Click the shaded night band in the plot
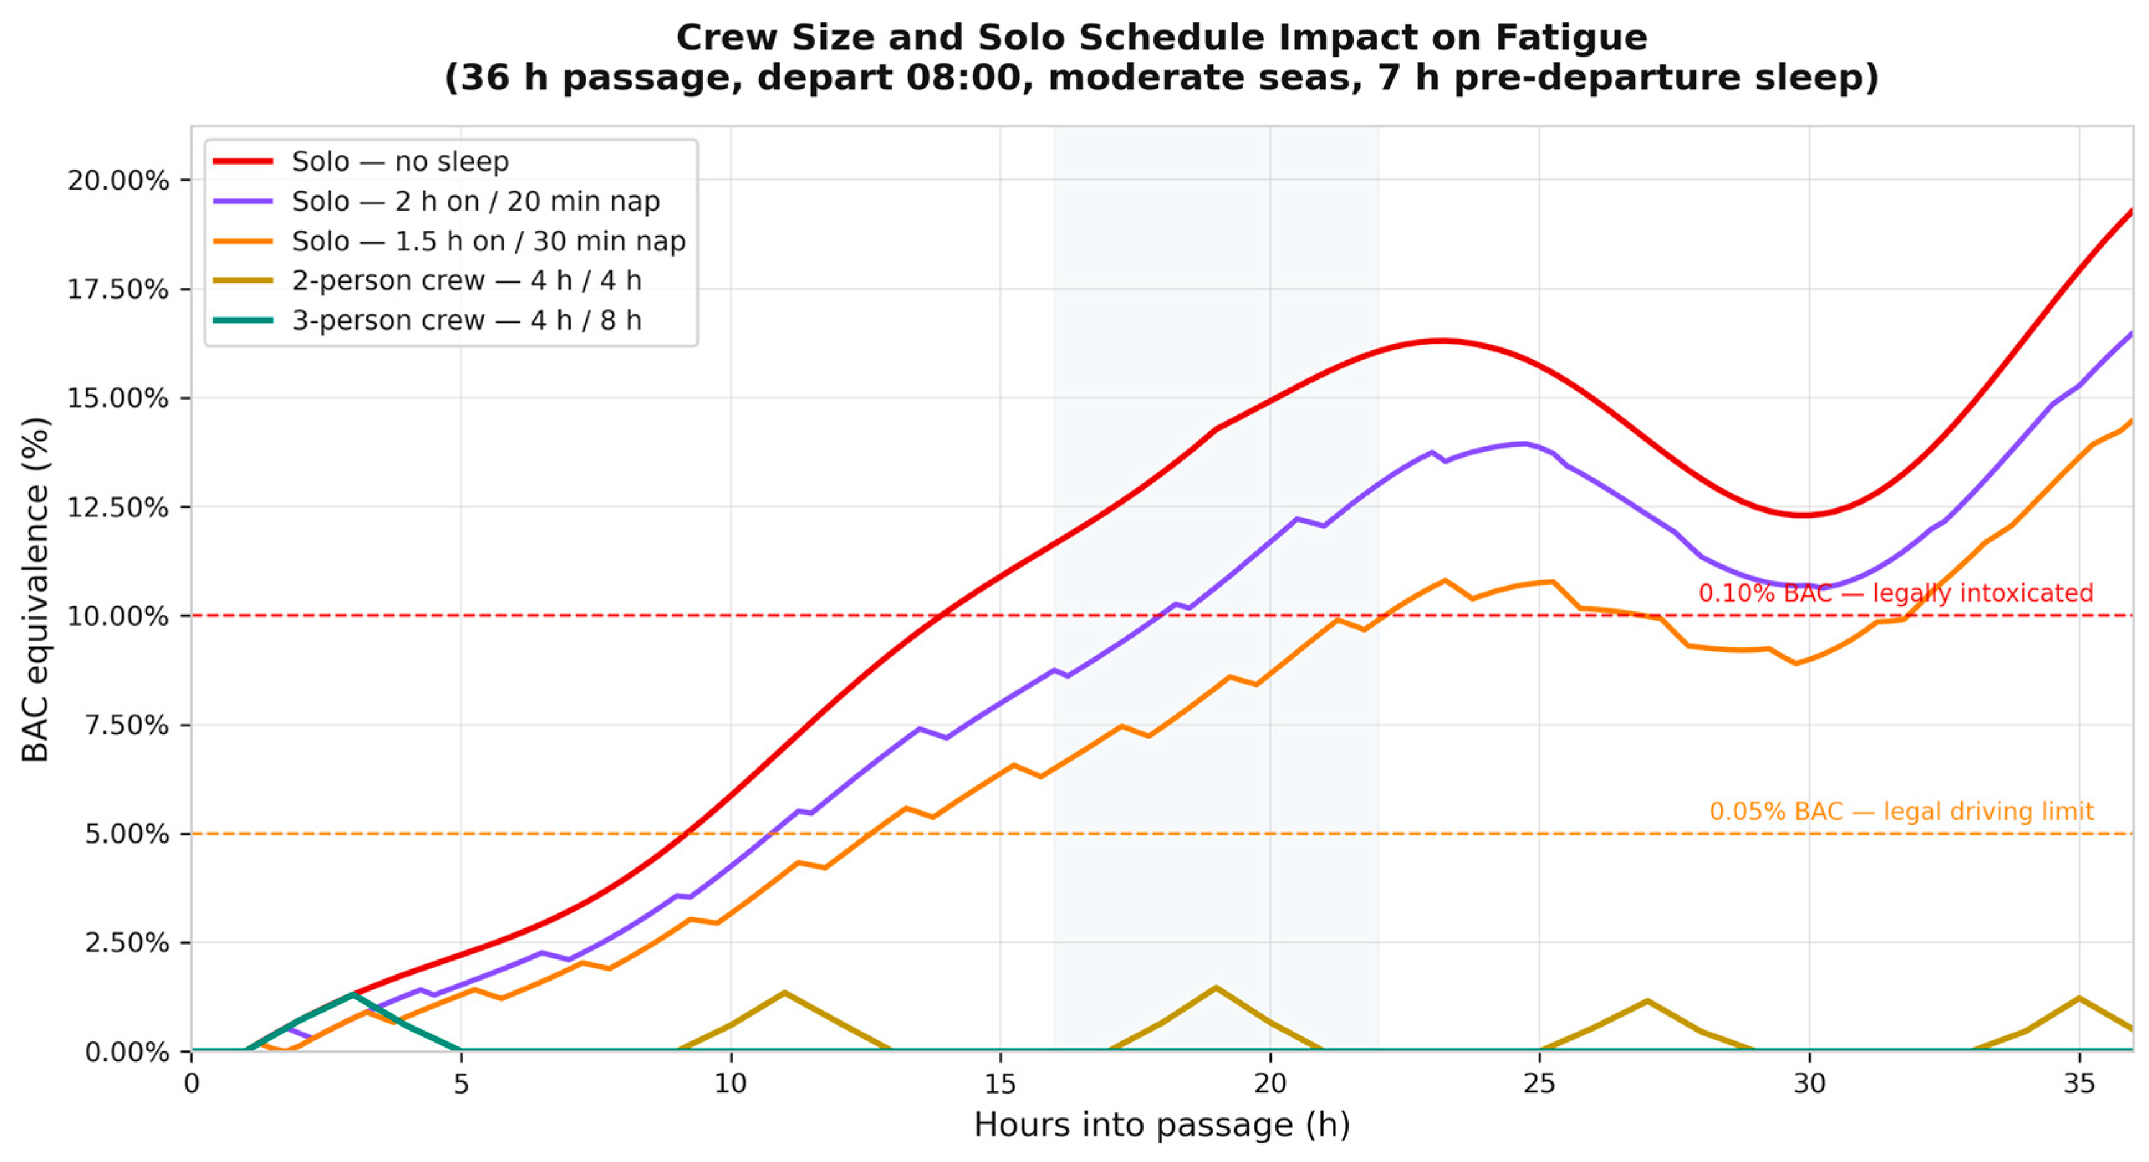 click(x=1216, y=588)
